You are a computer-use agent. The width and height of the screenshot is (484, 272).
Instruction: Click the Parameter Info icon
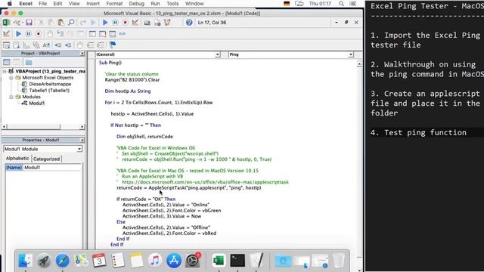pos(36,45)
